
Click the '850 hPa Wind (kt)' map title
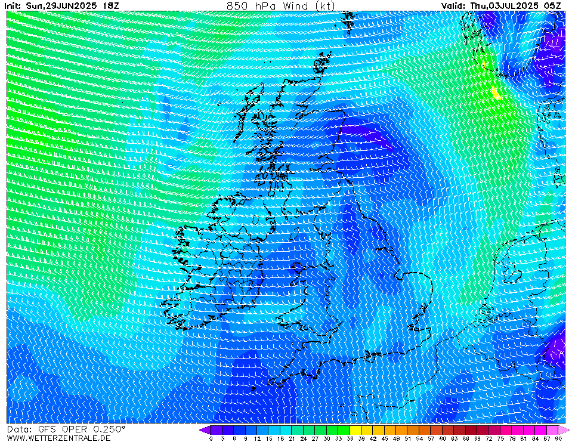tap(280, 5)
